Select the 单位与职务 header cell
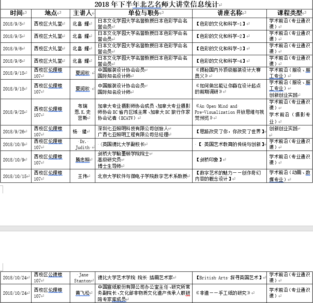The image size is (313, 303). coord(143,13)
